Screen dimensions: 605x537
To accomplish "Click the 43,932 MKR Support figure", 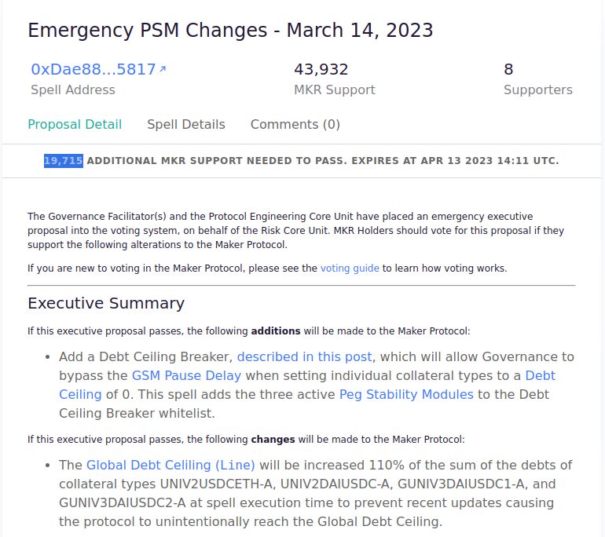I will tap(321, 69).
